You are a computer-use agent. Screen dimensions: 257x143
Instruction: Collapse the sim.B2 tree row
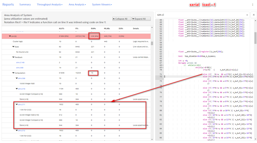(x=10, y=36)
